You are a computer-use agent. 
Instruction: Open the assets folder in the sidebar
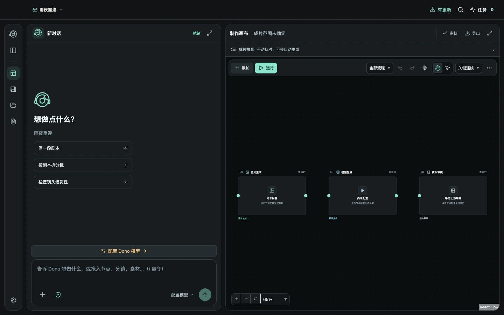(x=13, y=105)
